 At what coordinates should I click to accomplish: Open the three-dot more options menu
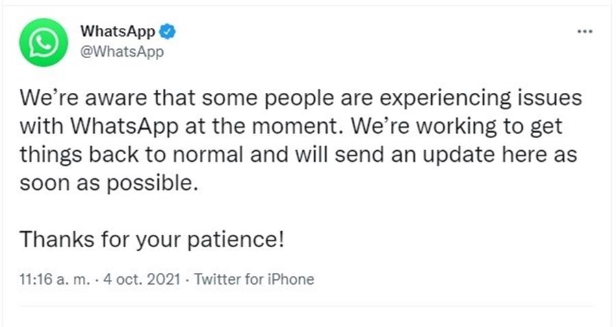coord(585,31)
